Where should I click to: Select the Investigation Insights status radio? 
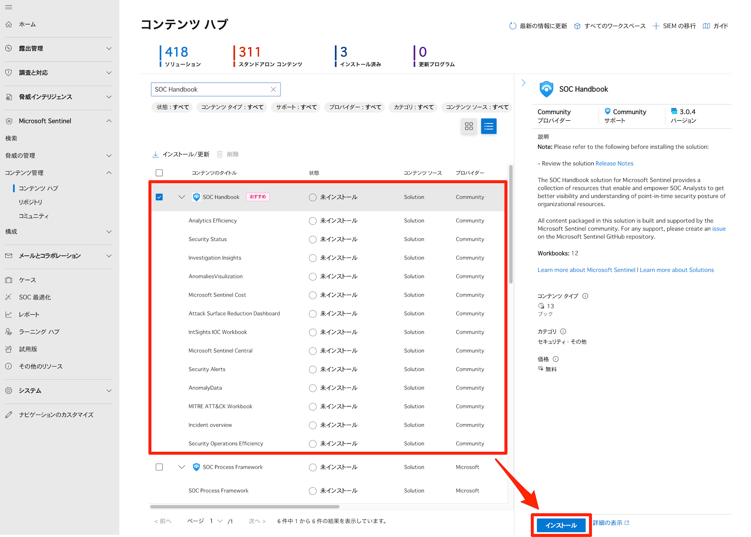tap(312, 258)
